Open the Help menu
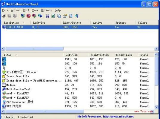The height and width of the screenshot is (119, 160). (x=58, y=10)
